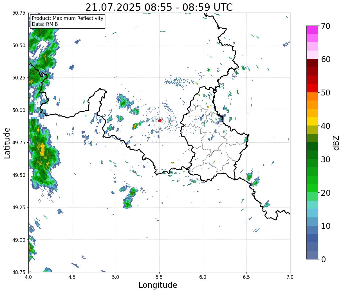Click the 40 tick label on colorbar
Screen dimensions: 343x292
pos(326,126)
